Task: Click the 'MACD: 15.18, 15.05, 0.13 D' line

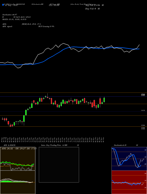Action: [x=14, y=19]
